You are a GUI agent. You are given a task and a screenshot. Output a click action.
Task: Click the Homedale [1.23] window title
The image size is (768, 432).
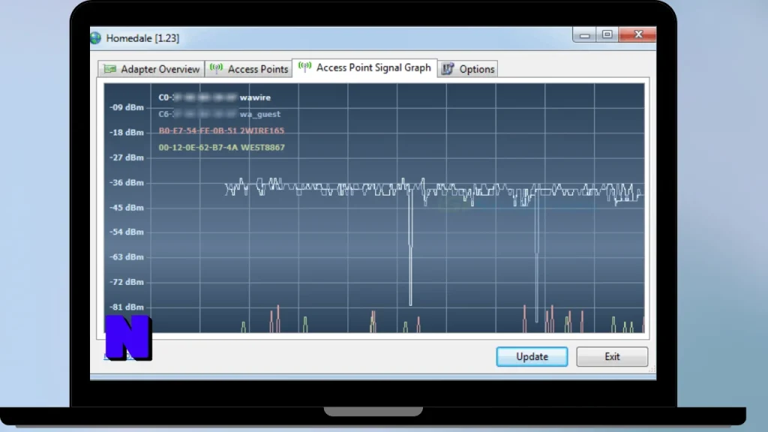pos(142,38)
